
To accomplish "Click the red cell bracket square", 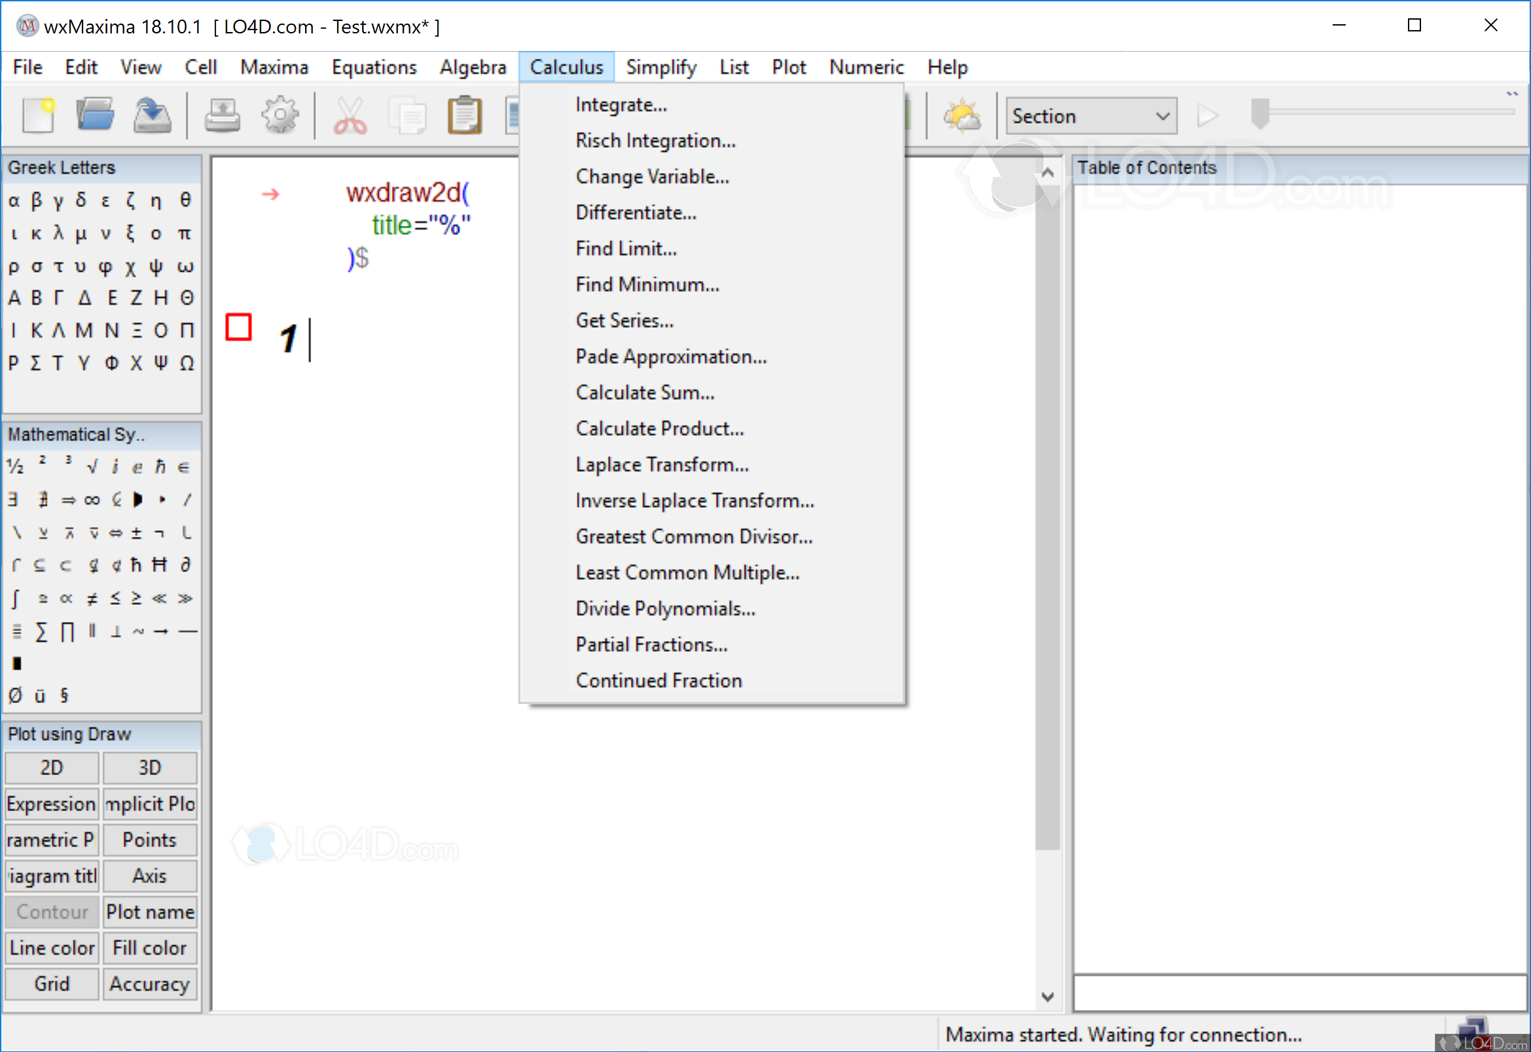I will (238, 327).
